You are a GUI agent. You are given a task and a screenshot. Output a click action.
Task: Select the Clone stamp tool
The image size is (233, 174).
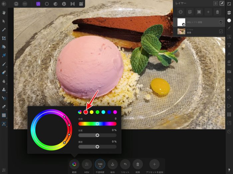click(x=4, y=90)
